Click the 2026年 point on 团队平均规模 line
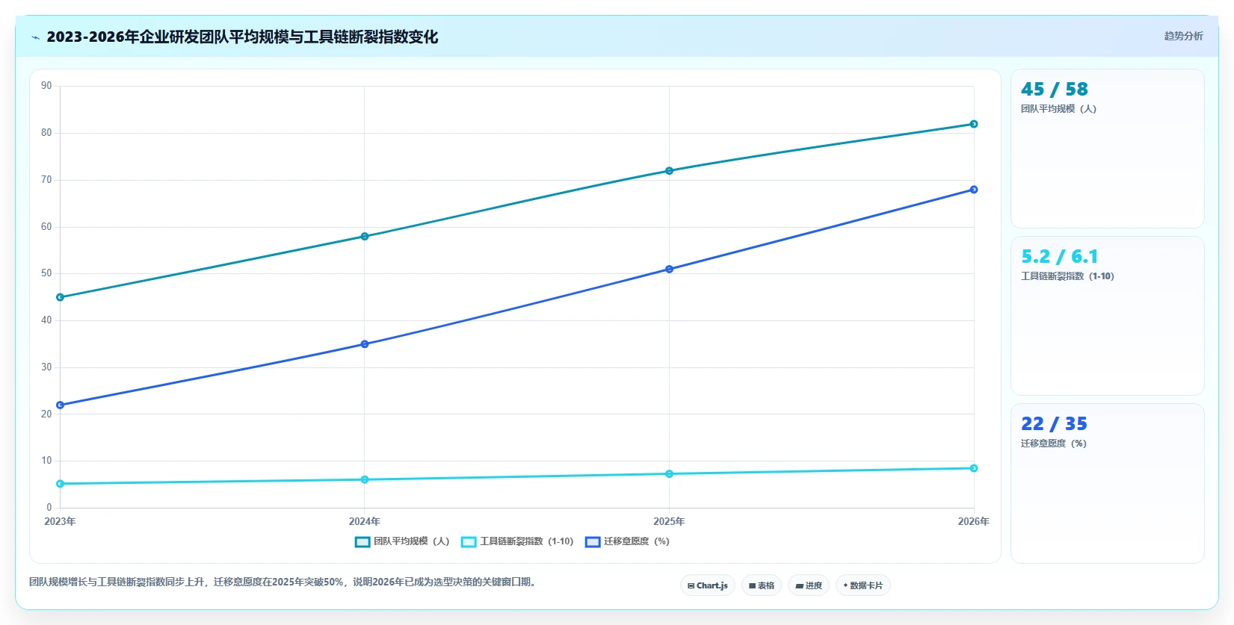This screenshot has width=1234, height=625. (974, 124)
